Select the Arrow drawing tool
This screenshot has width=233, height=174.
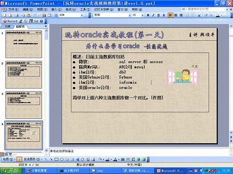tap(51, 159)
